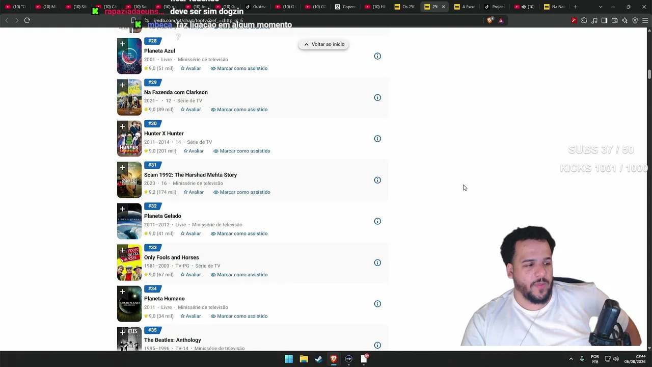Go back to the previous page
Screen dimensions: 652x367
(x=7, y=20)
